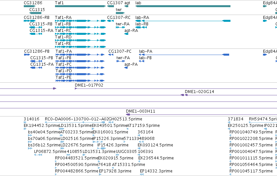Screen dimensions: 277x176
Task: Select the bs70a06.5prime EST label
Action: [44, 139]
